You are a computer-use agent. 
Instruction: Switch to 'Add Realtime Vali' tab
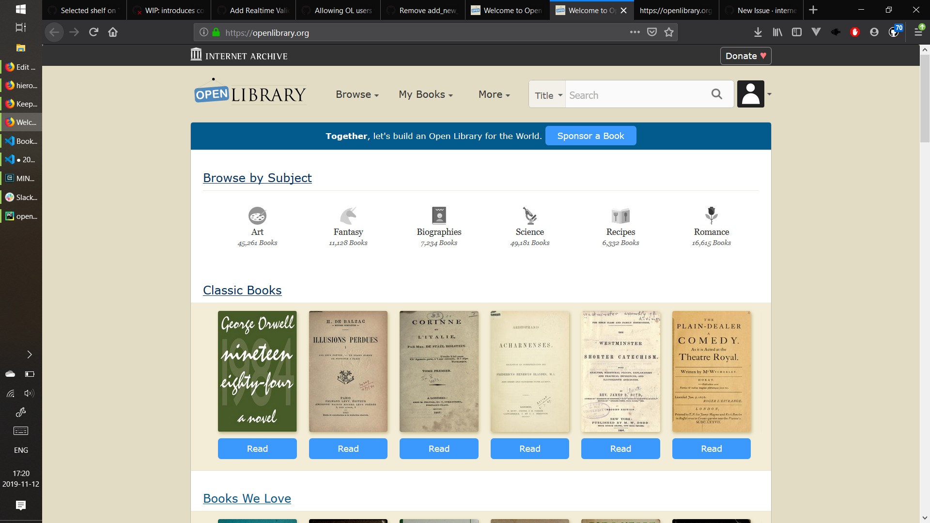click(x=254, y=10)
